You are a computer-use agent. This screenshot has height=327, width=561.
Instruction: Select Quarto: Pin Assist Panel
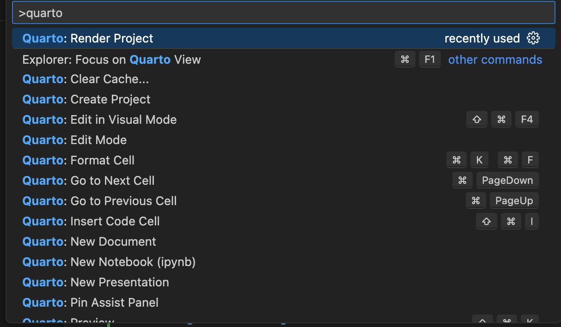point(283,303)
